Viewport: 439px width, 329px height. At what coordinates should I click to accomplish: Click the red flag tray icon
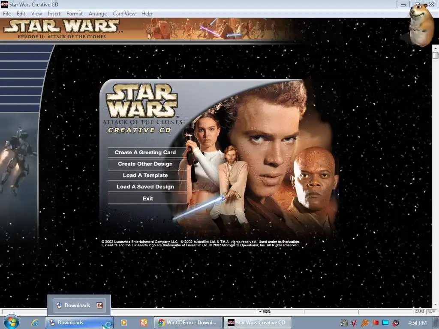376,323
